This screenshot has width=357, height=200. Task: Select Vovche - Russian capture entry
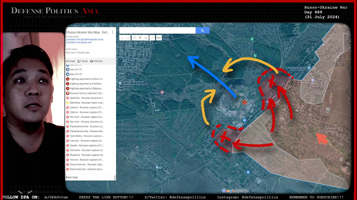coord(85,159)
